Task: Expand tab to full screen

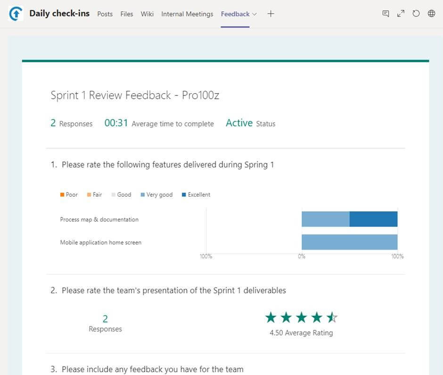Action: tap(401, 14)
